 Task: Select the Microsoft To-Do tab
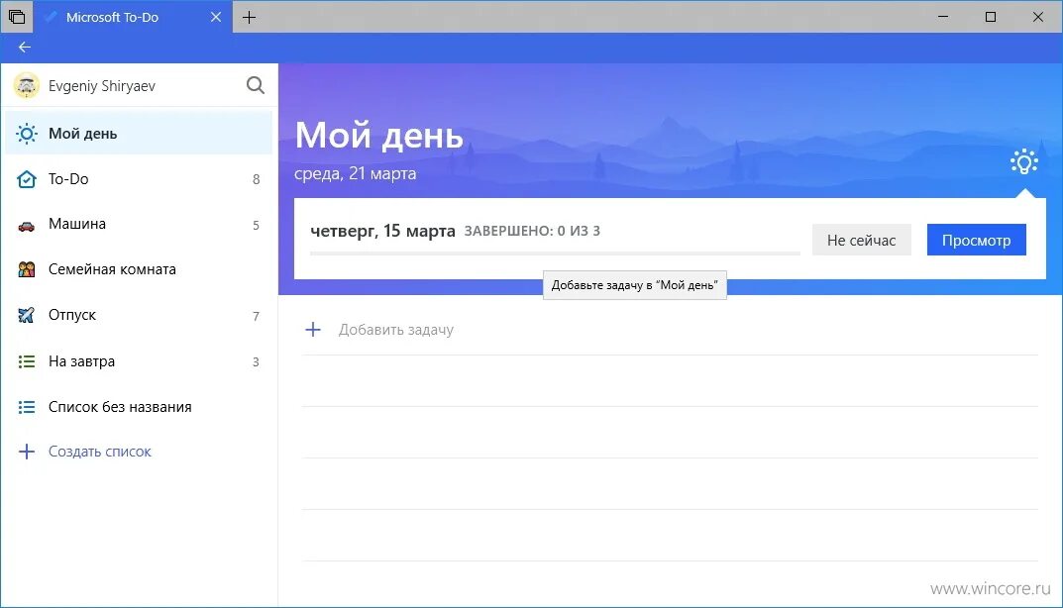coord(133,17)
